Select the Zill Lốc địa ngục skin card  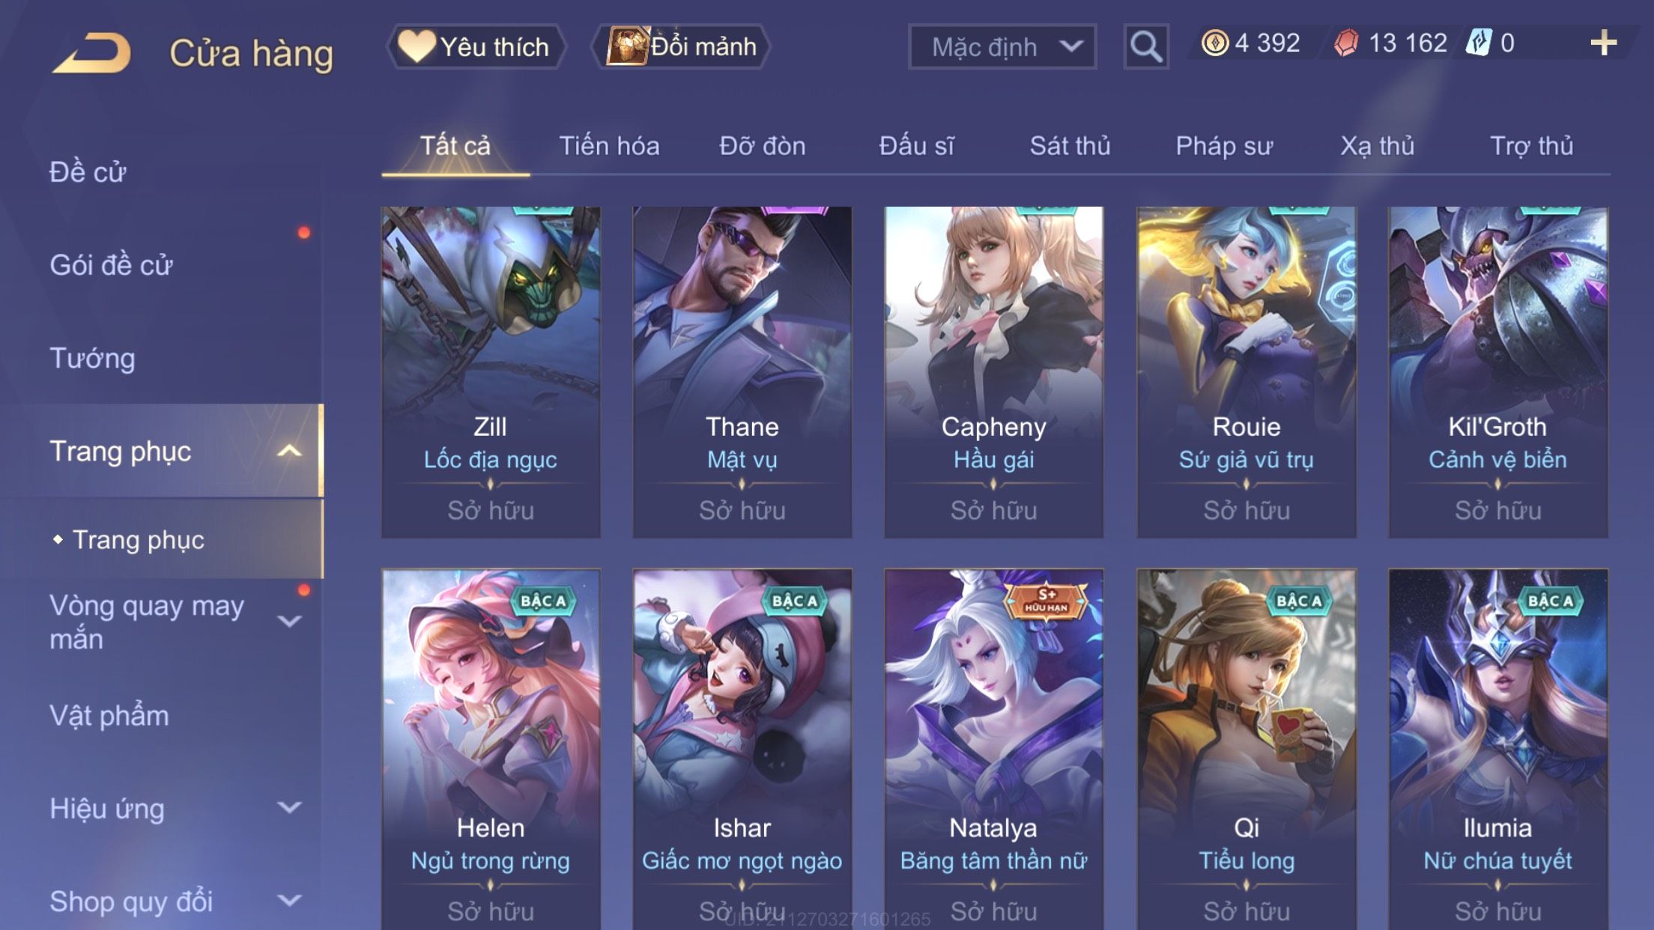pyautogui.click(x=491, y=372)
